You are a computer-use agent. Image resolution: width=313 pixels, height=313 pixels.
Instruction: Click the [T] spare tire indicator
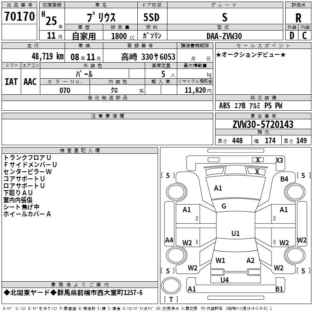[170, 300]
